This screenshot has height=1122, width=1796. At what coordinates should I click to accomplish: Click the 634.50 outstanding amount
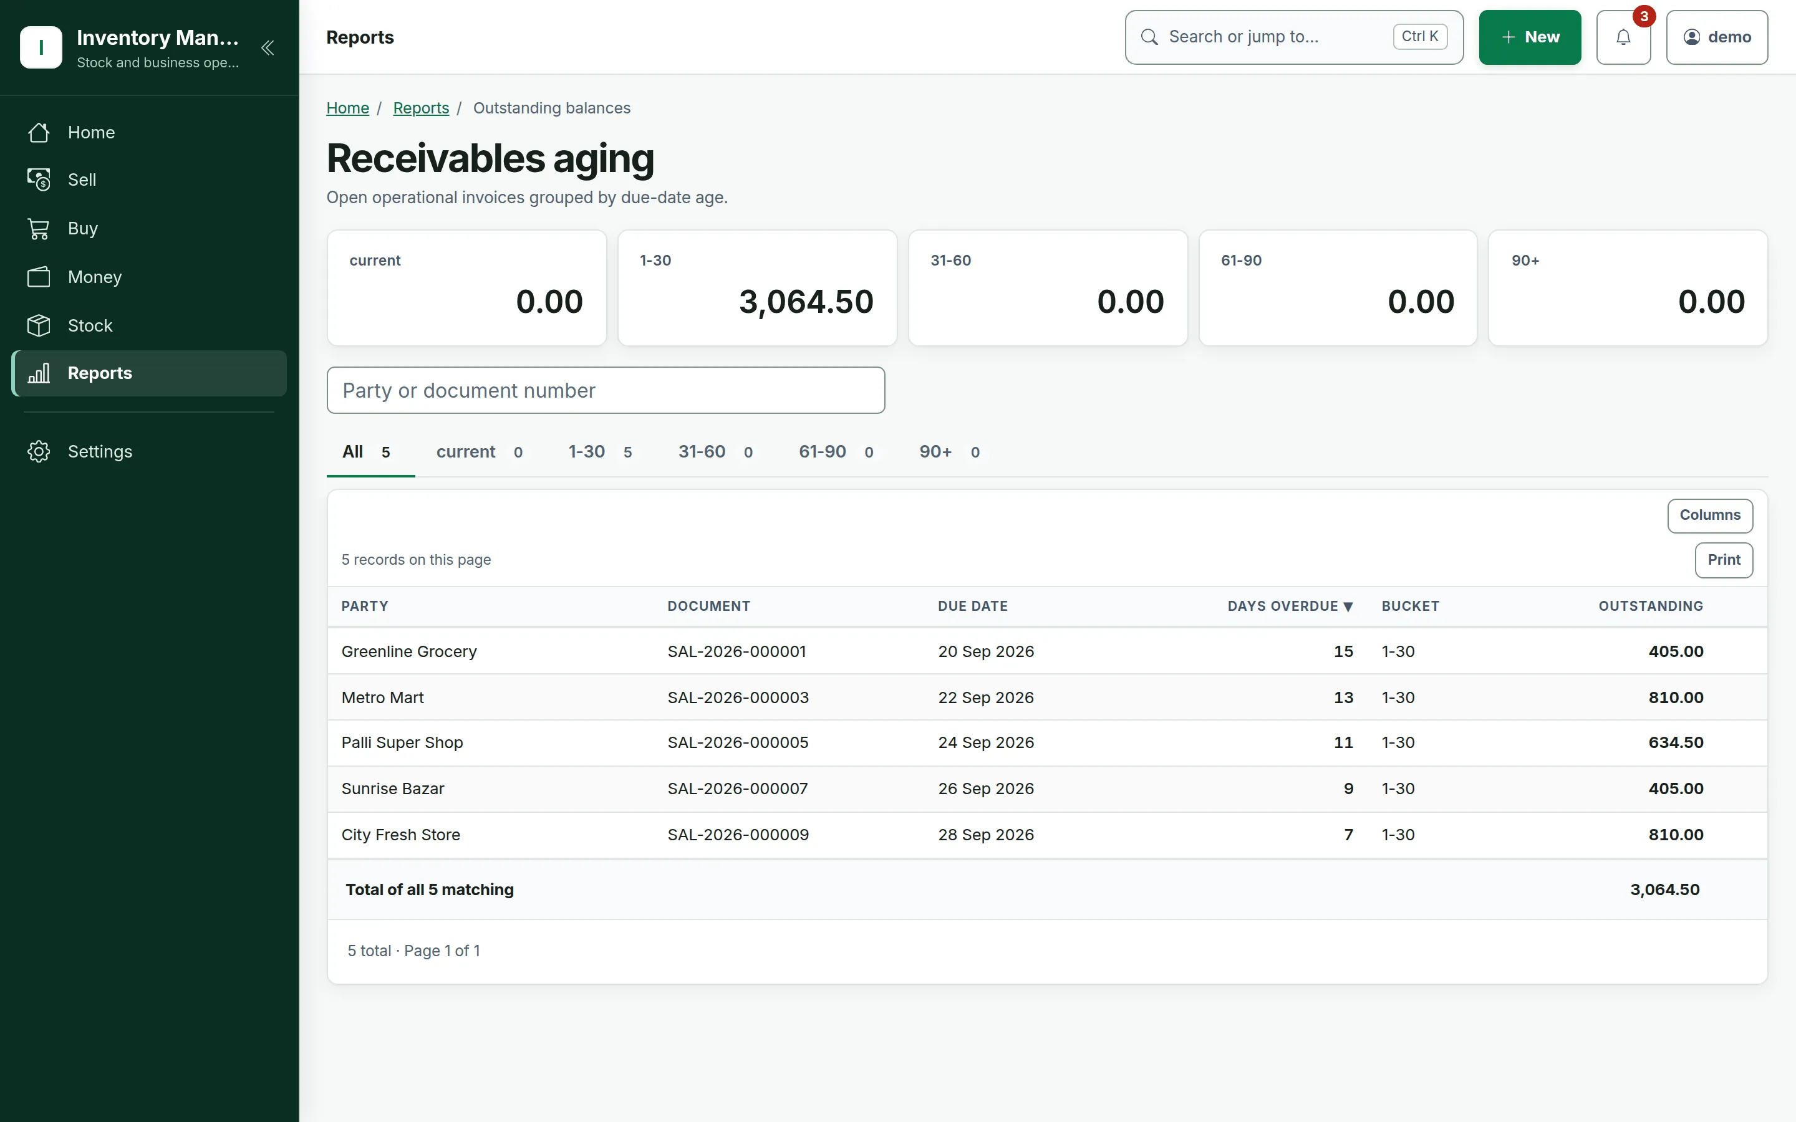[x=1676, y=743]
